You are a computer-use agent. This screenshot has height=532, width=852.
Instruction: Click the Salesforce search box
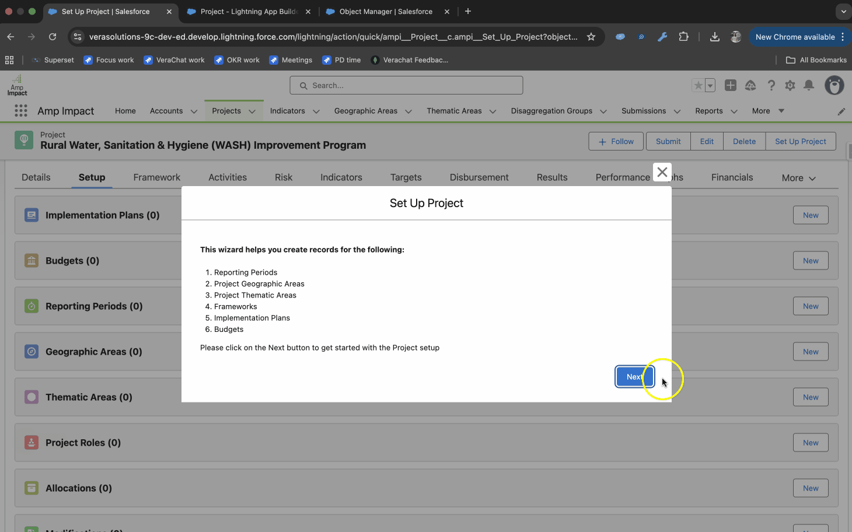[x=406, y=85]
